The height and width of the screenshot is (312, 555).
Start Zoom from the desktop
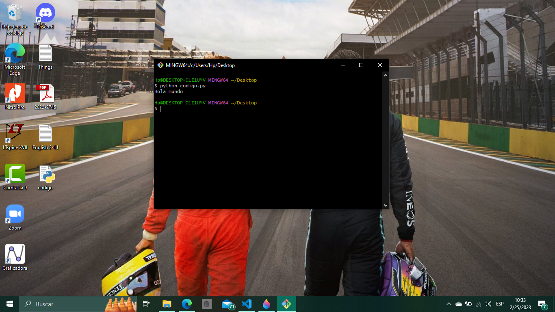click(x=15, y=212)
